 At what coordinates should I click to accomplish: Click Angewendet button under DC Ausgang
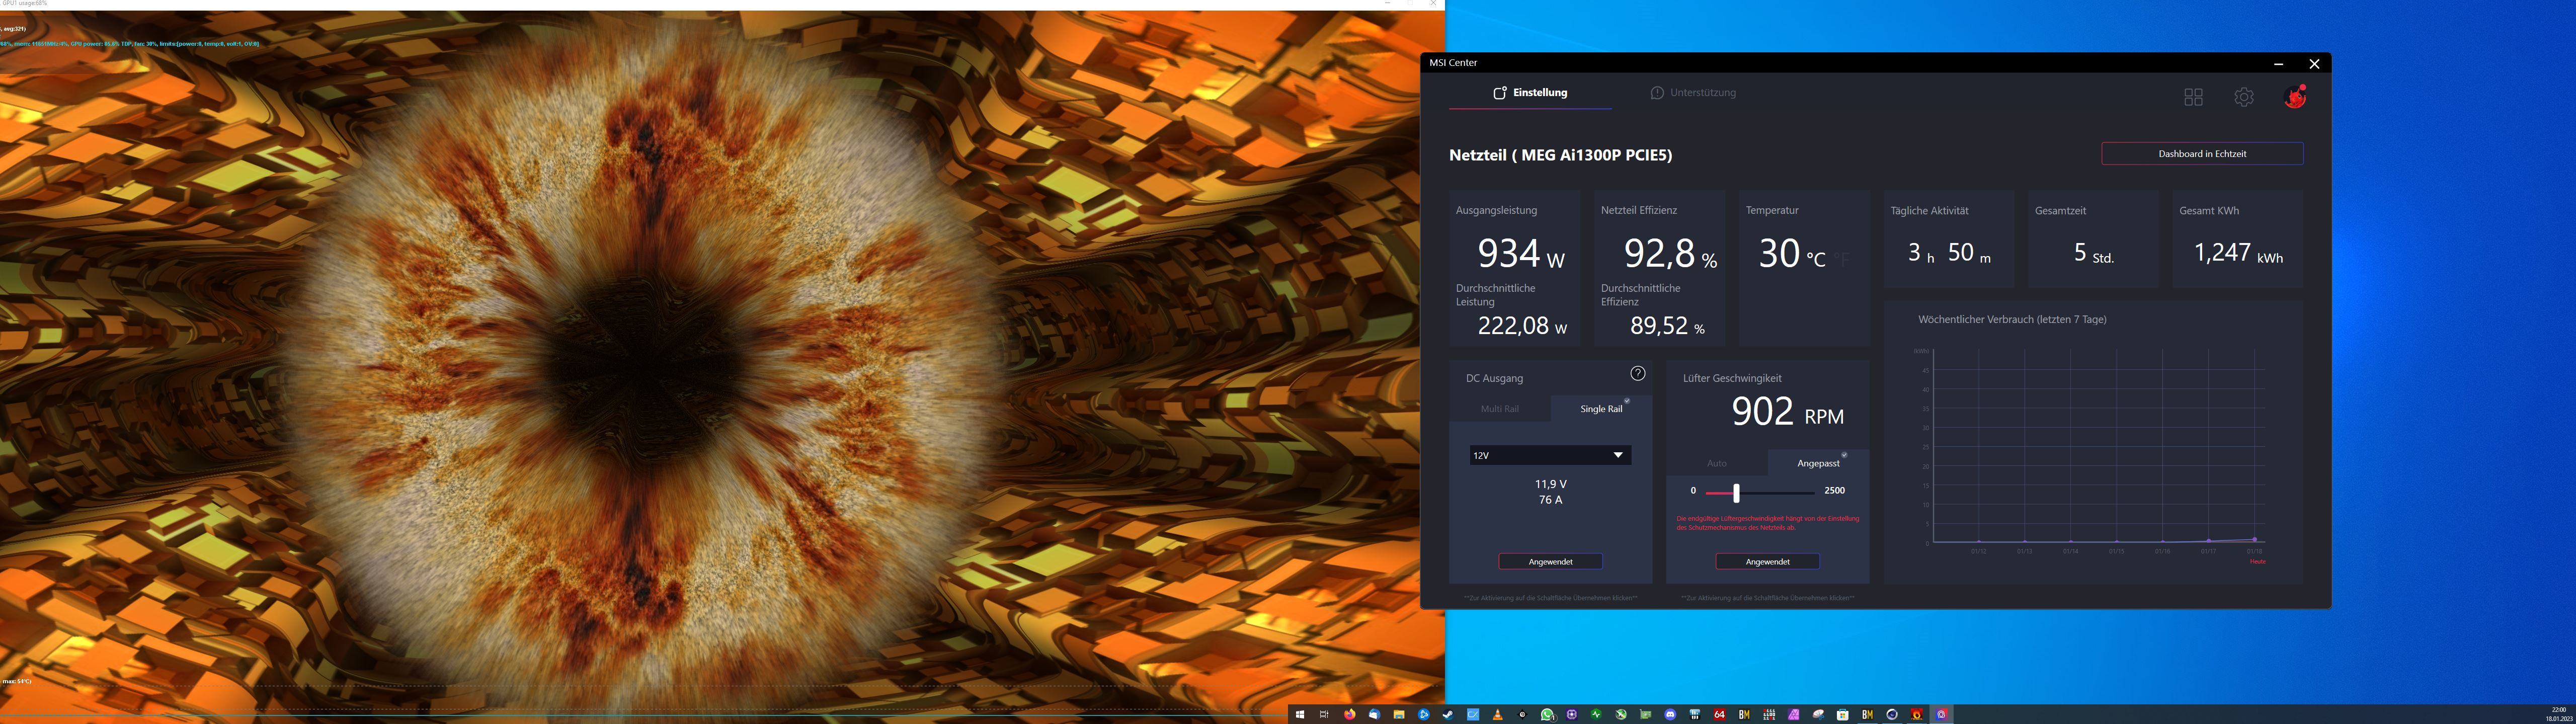tap(1550, 562)
